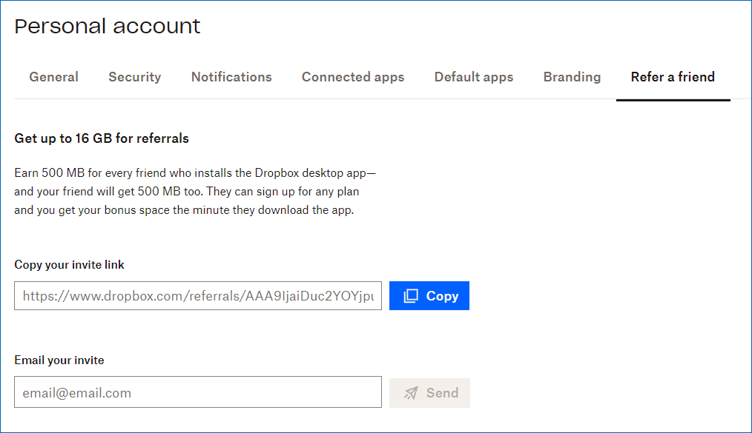Click the 'Get up to 16 GB for referrals' heading

102,138
